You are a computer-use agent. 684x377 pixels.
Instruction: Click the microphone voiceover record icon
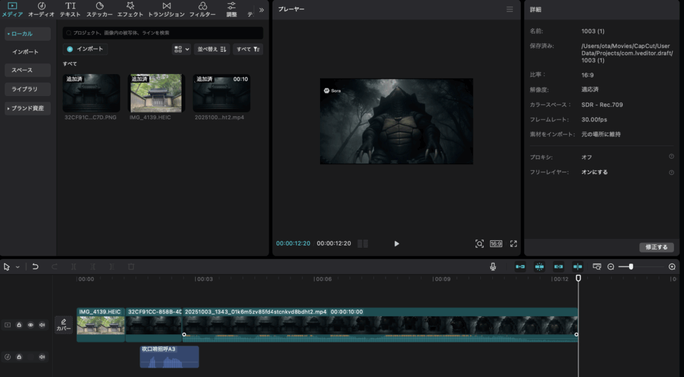(493, 267)
